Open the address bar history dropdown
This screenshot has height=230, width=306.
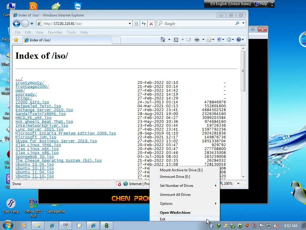130,24
